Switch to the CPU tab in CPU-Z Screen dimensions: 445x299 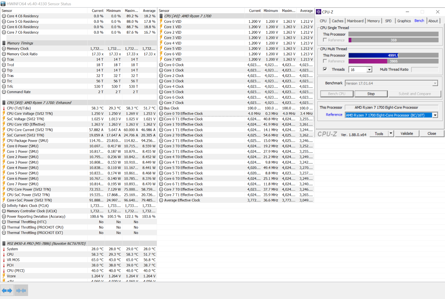click(323, 21)
